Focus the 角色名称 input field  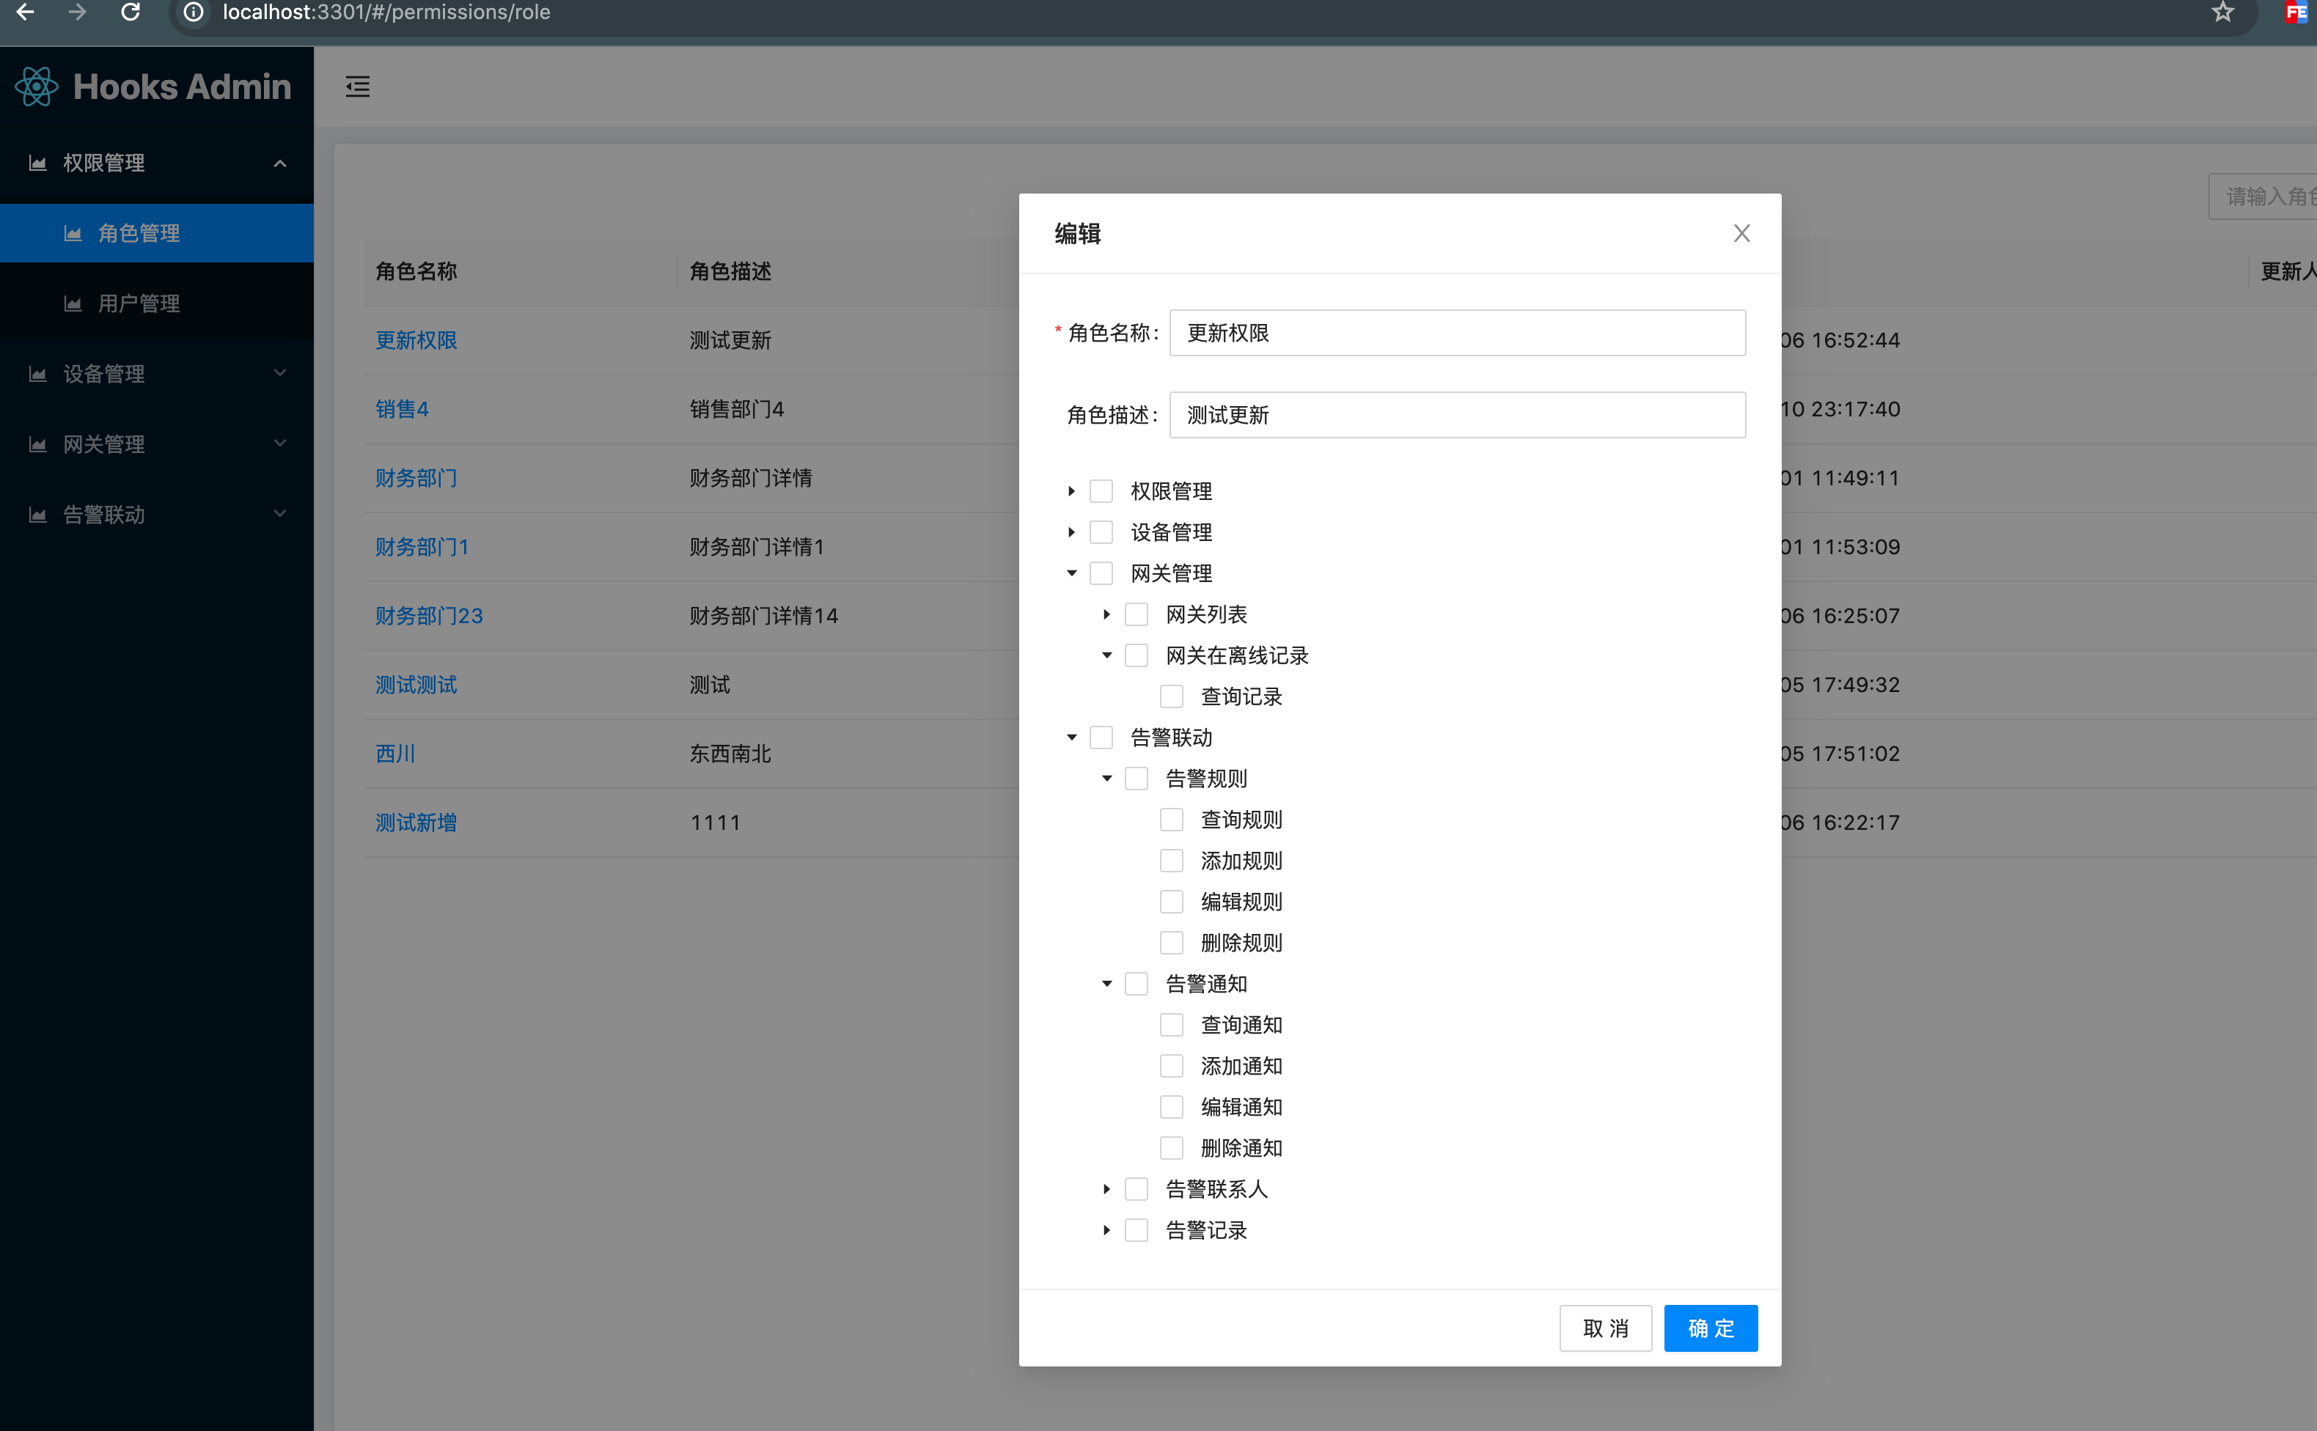[x=1458, y=333]
